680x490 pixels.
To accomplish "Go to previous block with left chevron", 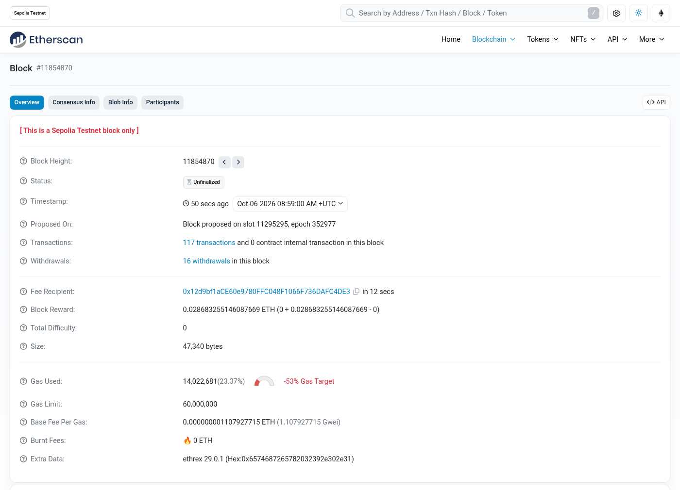I will [224, 162].
